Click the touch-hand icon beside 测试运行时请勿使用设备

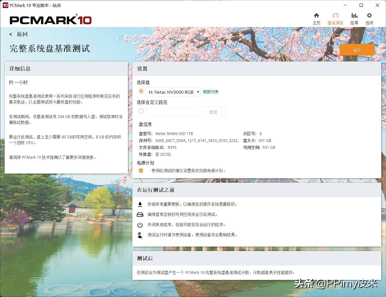point(140,235)
